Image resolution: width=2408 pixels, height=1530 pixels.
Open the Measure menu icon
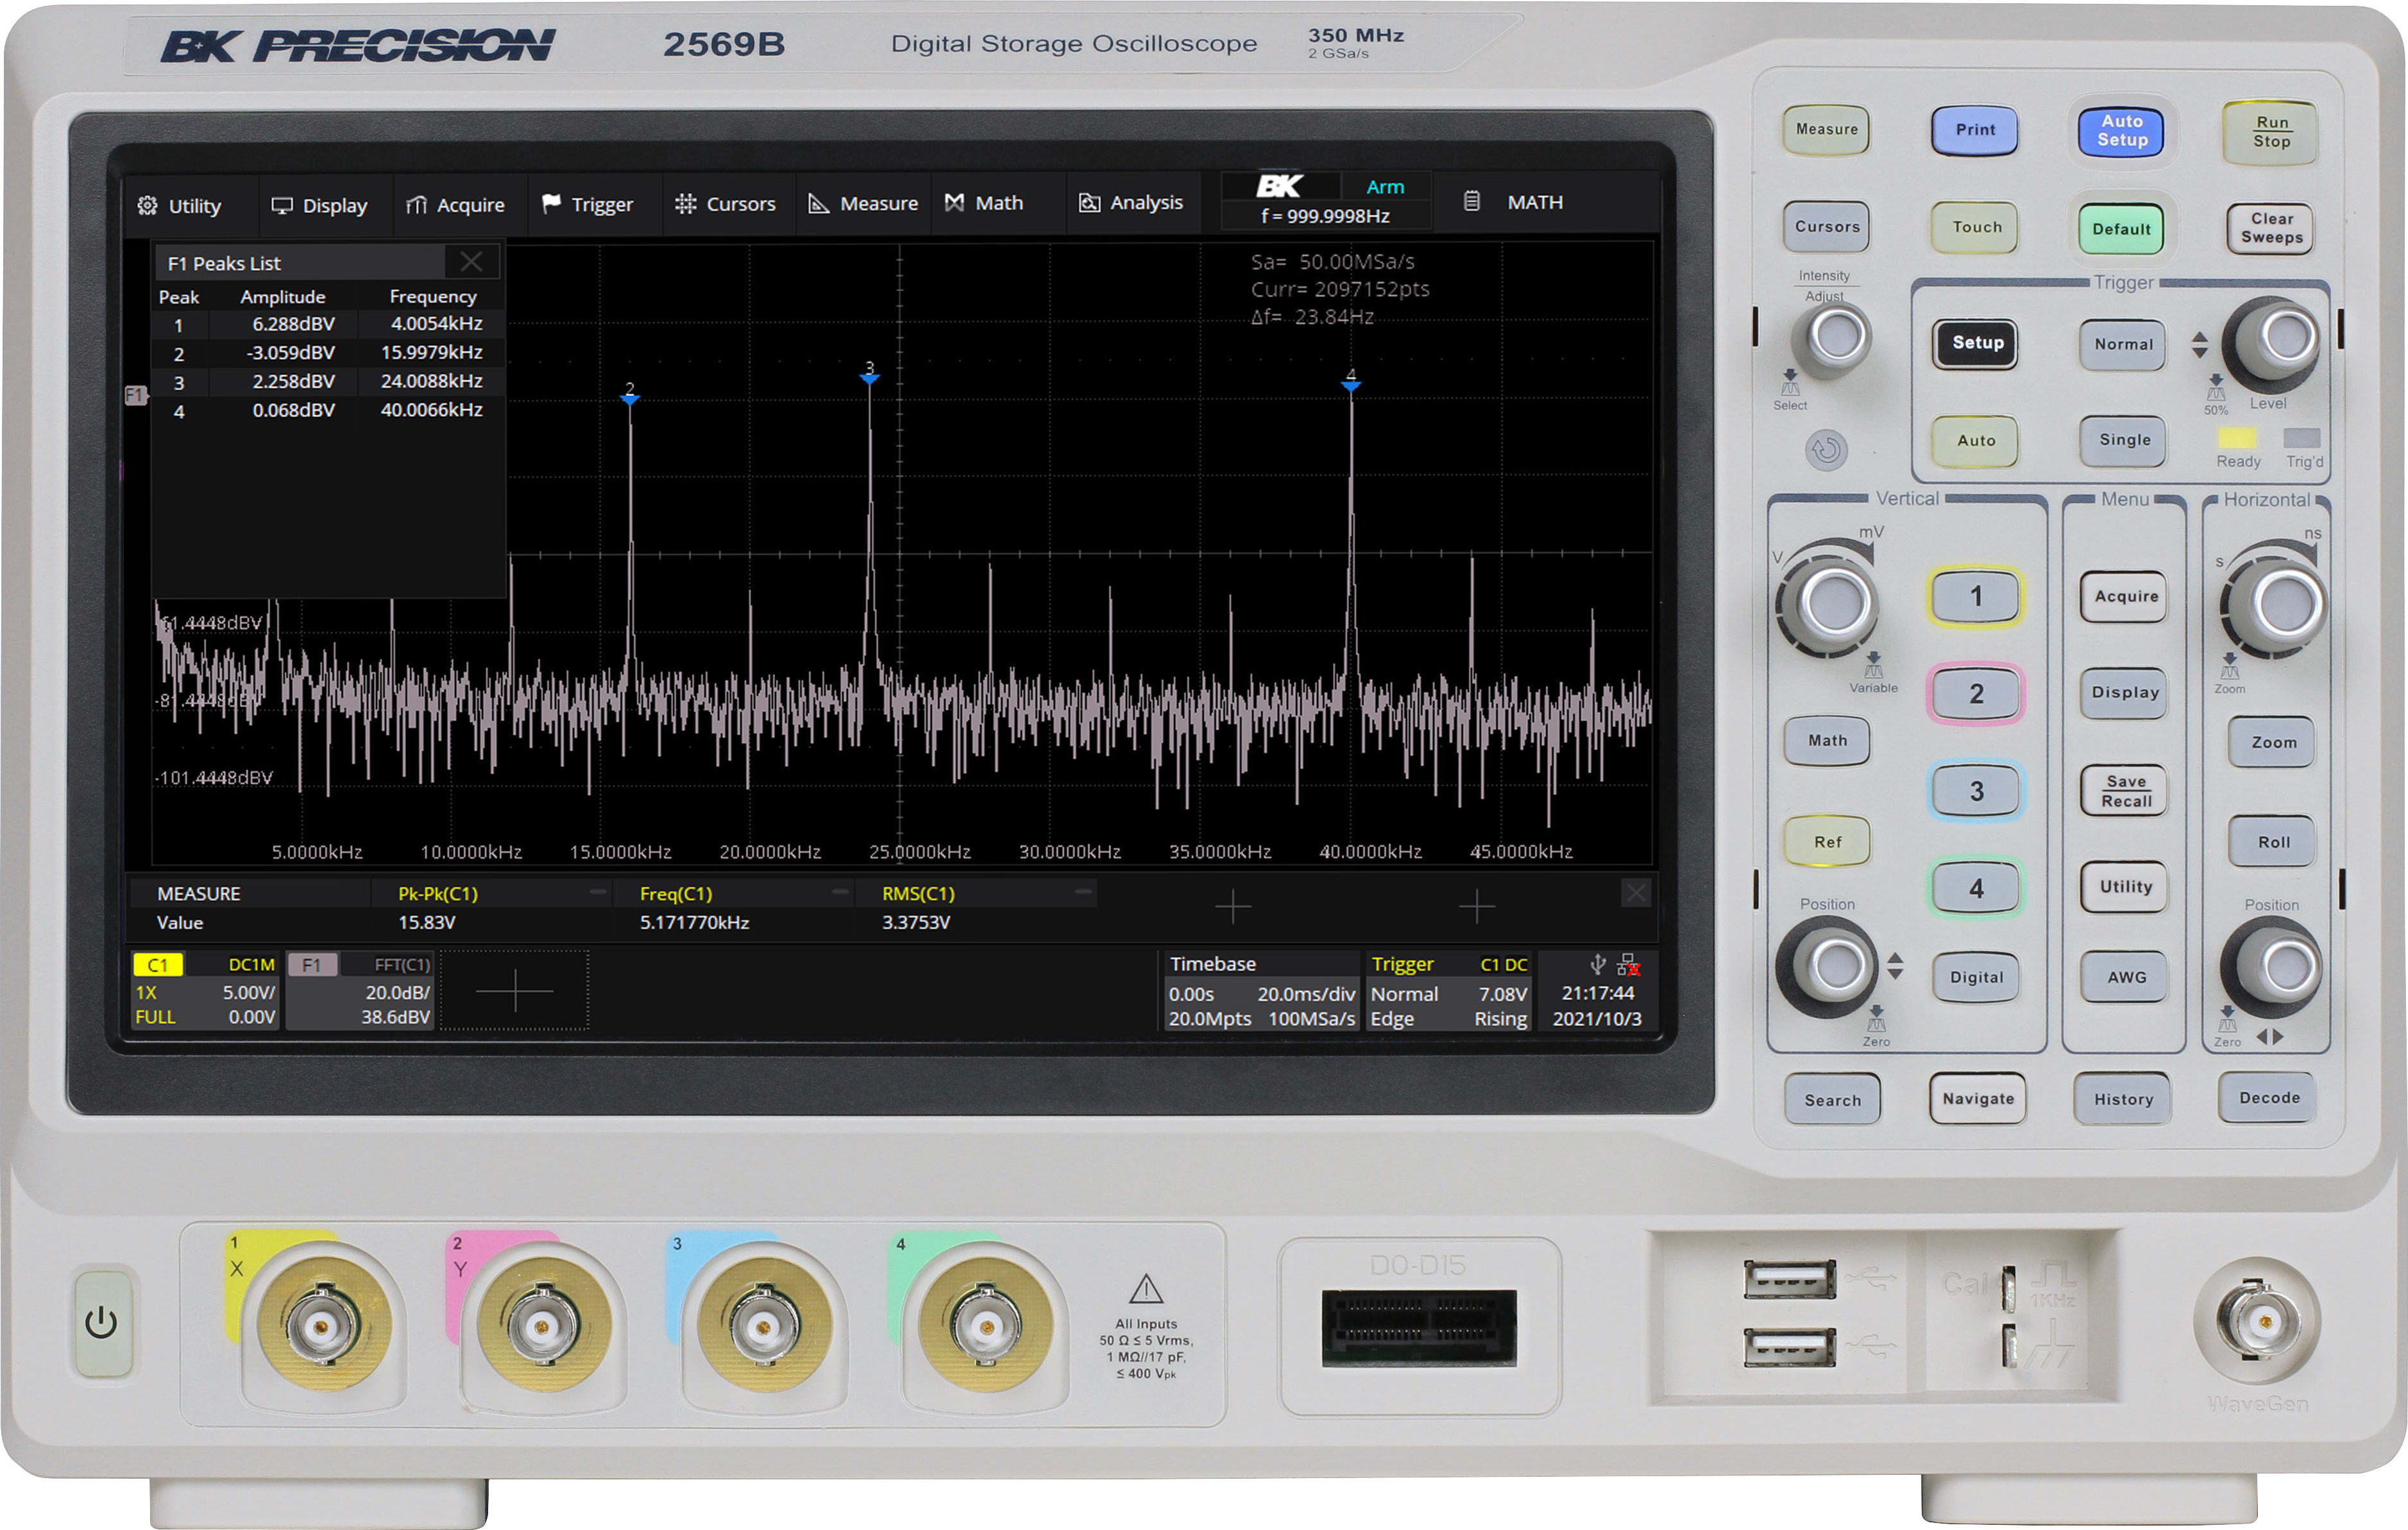tap(818, 203)
